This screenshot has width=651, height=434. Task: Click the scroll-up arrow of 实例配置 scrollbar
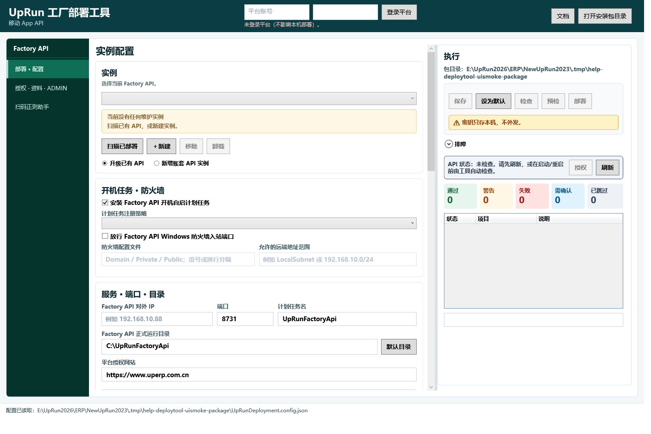[x=431, y=48]
